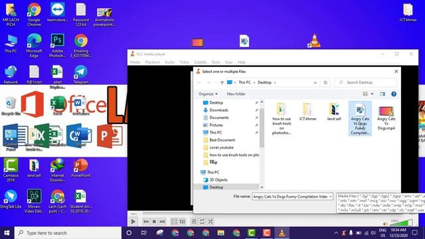This screenshot has height=239, width=425.
Task: Open Camtasia 2019 desktop shortcut
Action: 11,170
